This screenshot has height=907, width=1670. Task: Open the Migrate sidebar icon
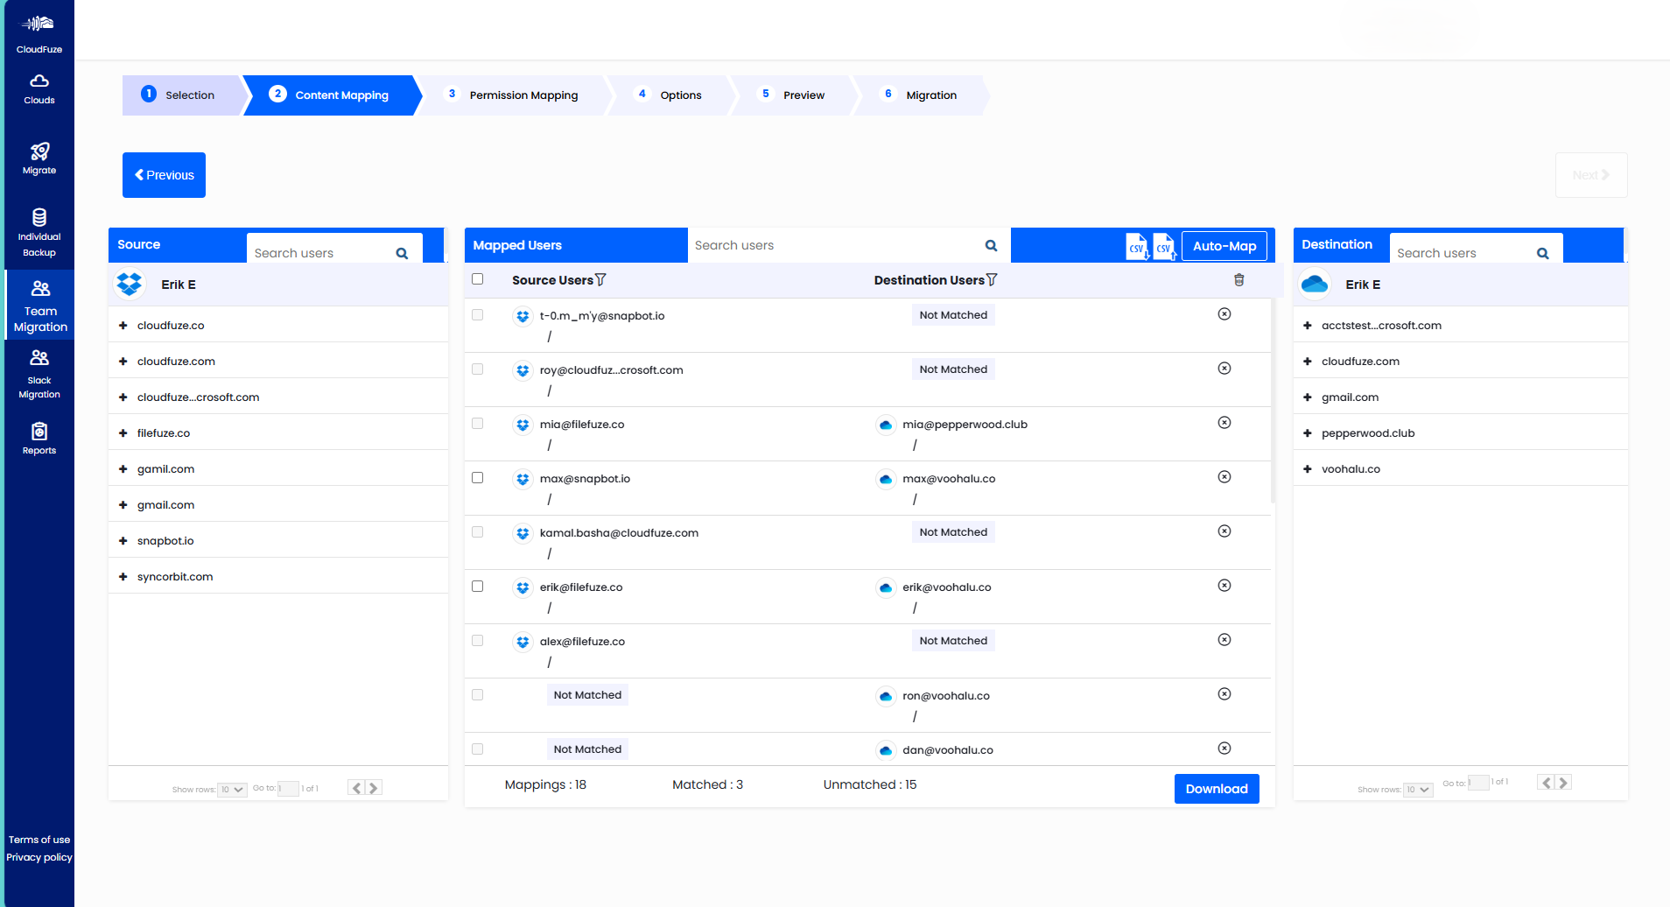39,158
